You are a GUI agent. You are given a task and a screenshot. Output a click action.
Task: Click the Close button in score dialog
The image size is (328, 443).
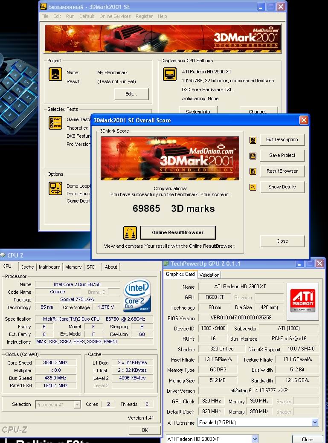(282, 241)
